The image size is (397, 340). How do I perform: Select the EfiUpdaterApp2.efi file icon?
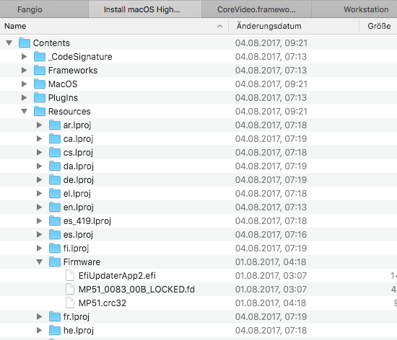[70, 276]
